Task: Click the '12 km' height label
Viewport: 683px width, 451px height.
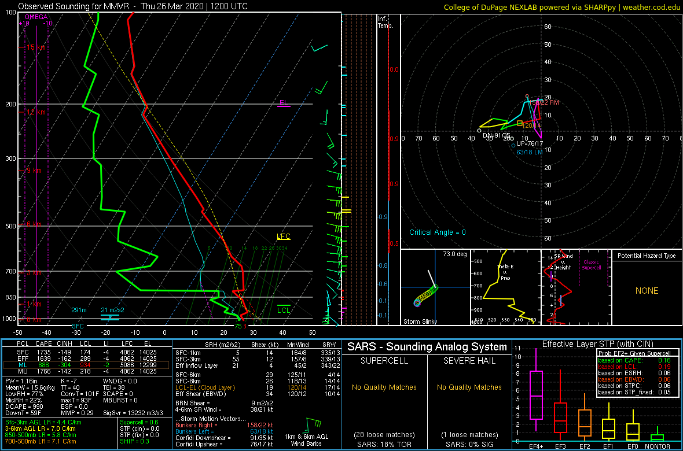Action: tap(35, 112)
